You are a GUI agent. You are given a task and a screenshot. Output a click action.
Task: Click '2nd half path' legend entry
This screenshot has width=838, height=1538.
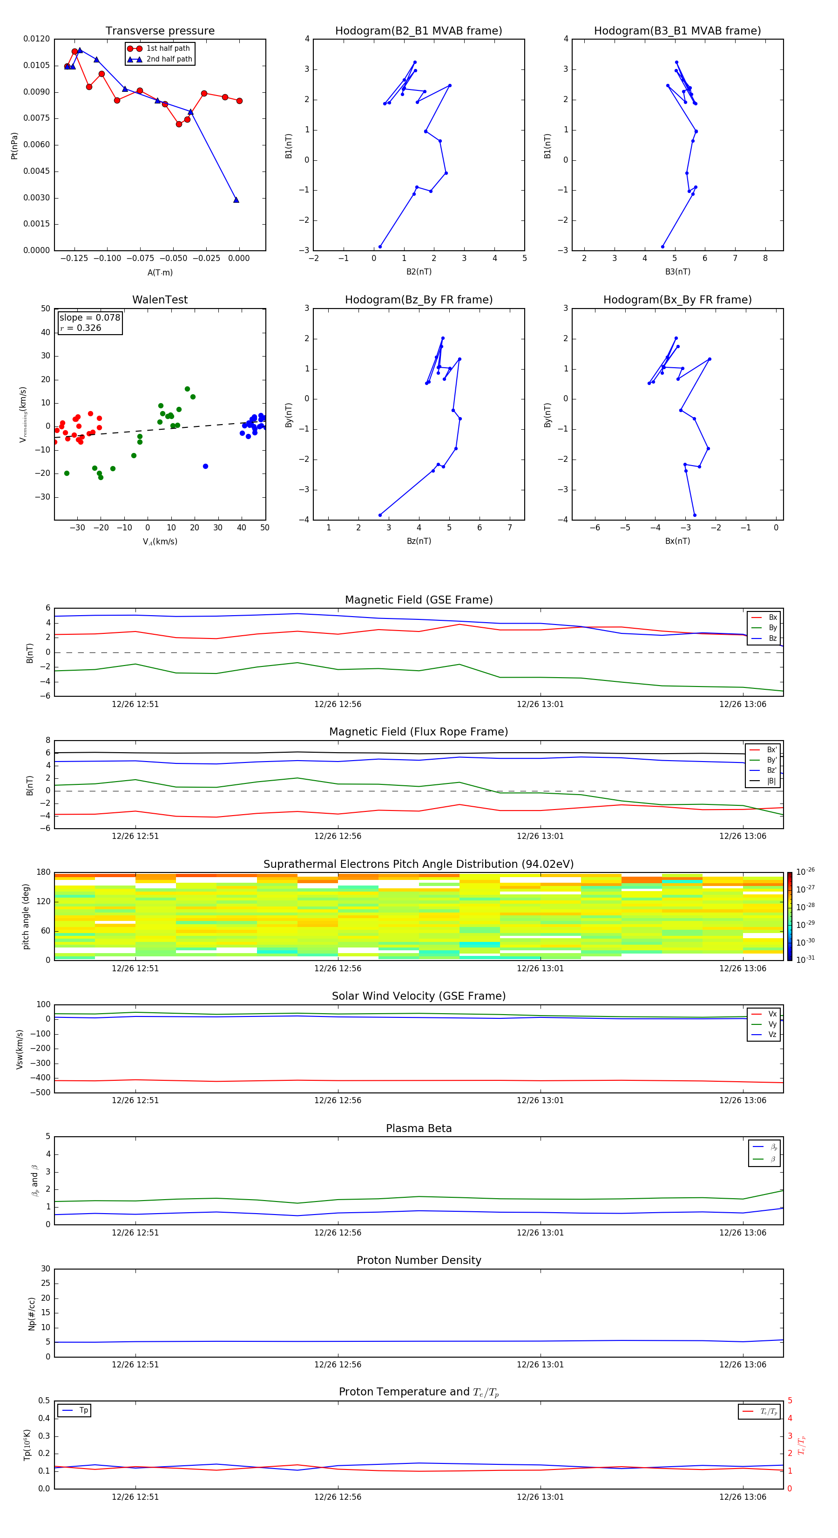(x=160, y=59)
